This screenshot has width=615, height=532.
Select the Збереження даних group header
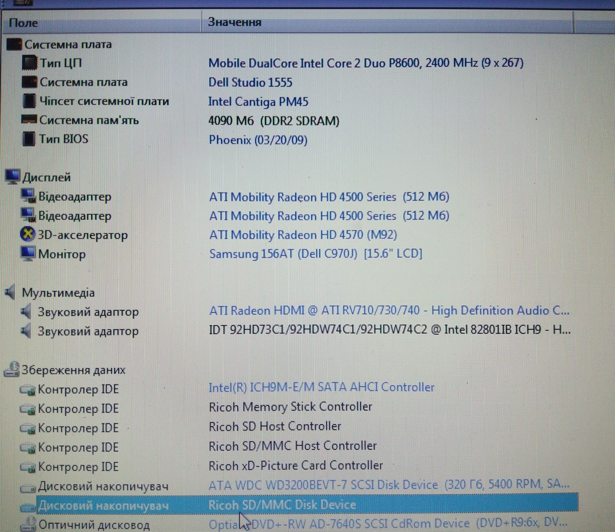[x=73, y=370]
